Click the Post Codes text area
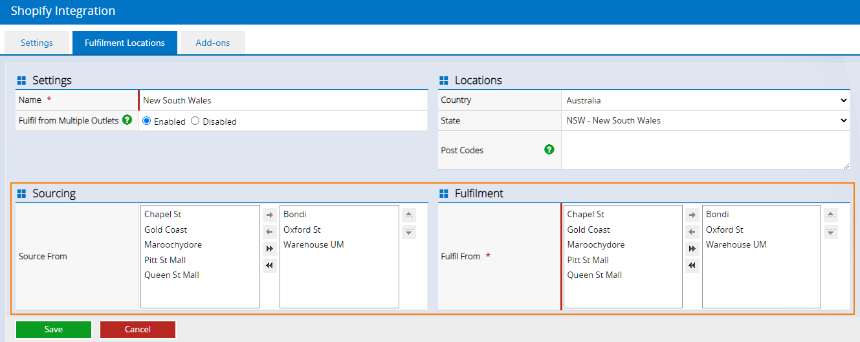This screenshot has width=860, height=342. [706, 150]
